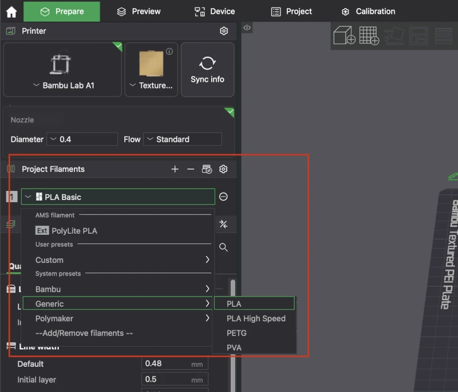Collapse the PLA Basic filament dropdown
The height and width of the screenshot is (392, 458).
click(118, 197)
